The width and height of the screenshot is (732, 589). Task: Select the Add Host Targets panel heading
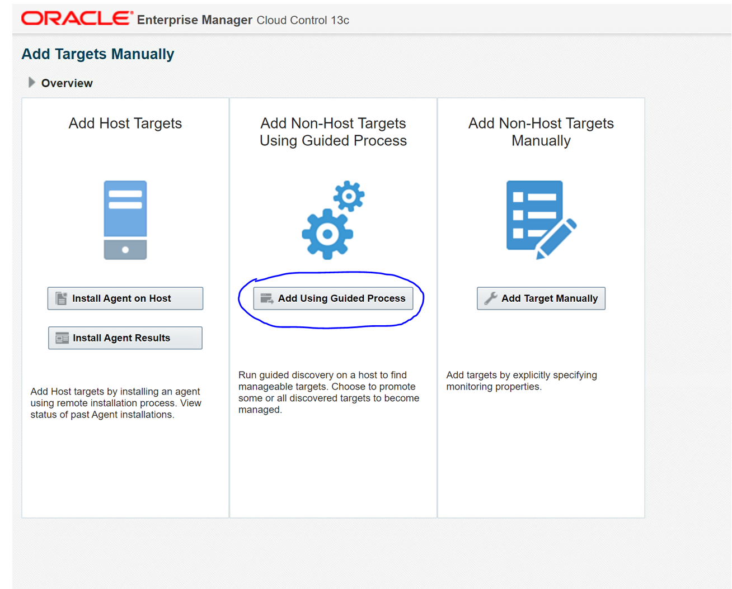(x=125, y=123)
